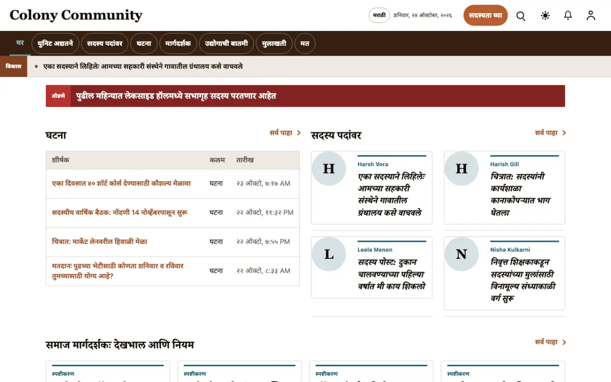
Task: Open ticker story about गावातील ग्रंथालय
Action: click(x=143, y=66)
